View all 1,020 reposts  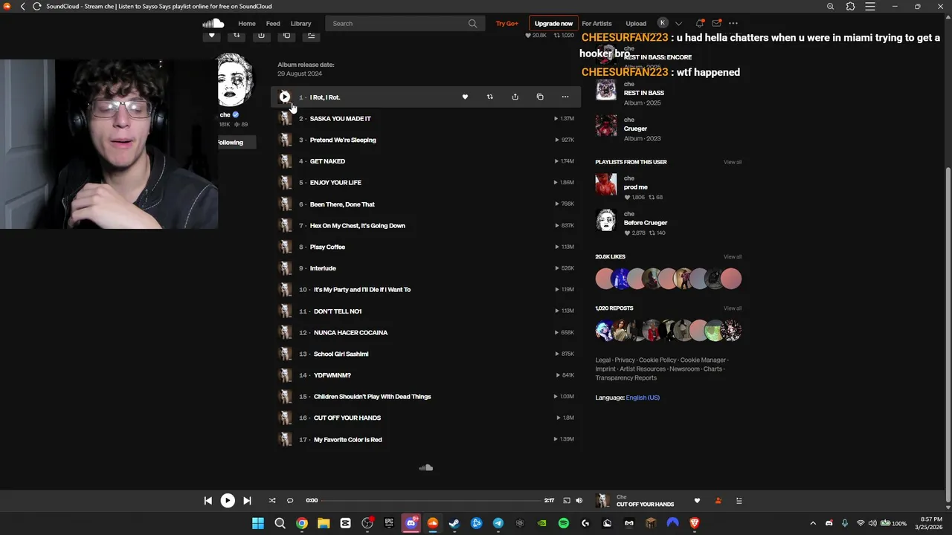(x=733, y=308)
